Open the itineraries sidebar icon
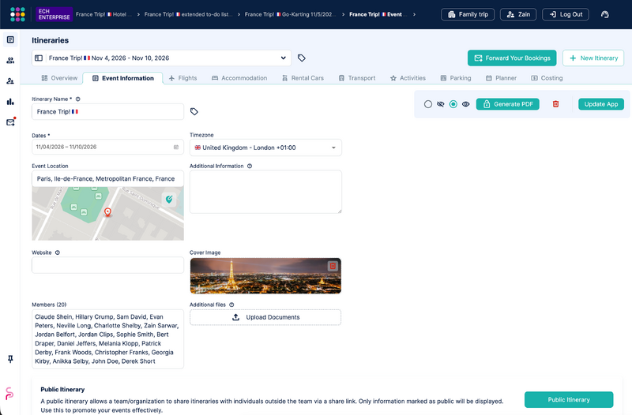 pos(10,39)
